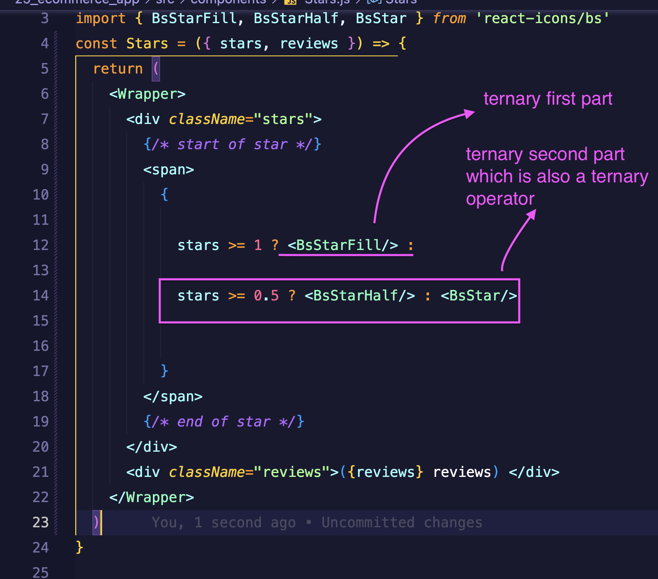Select line number 23 in the gutter
The image size is (658, 579).
[41, 522]
